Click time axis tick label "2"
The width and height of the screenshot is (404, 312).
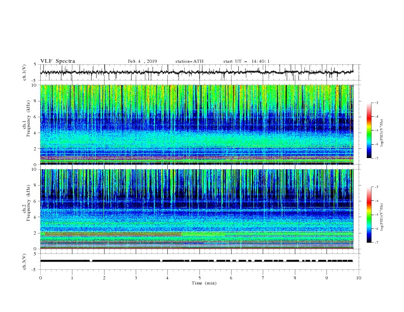(104, 278)
